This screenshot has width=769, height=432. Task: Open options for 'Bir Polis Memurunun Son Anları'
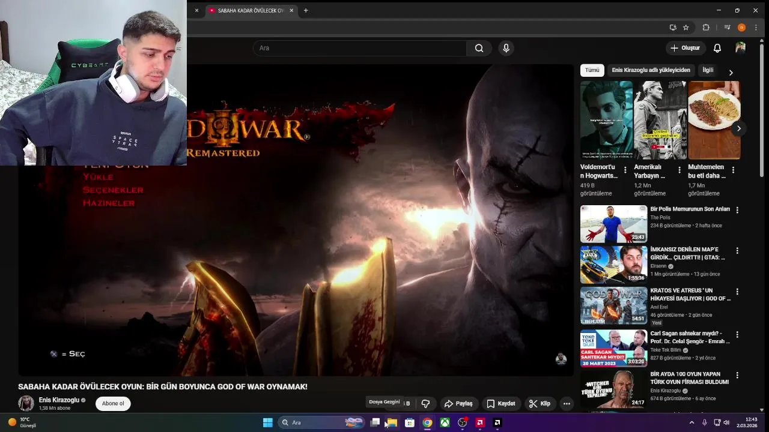pyautogui.click(x=737, y=210)
